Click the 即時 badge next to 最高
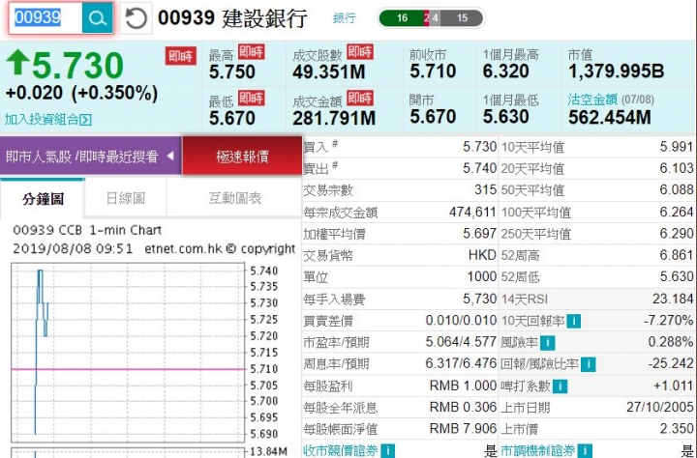The image size is (697, 458). click(251, 52)
